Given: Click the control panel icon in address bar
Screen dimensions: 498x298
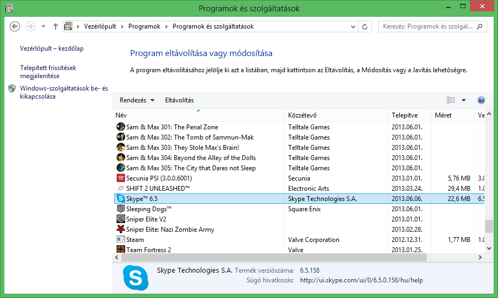Looking at the screenshot, I should [68, 26].
